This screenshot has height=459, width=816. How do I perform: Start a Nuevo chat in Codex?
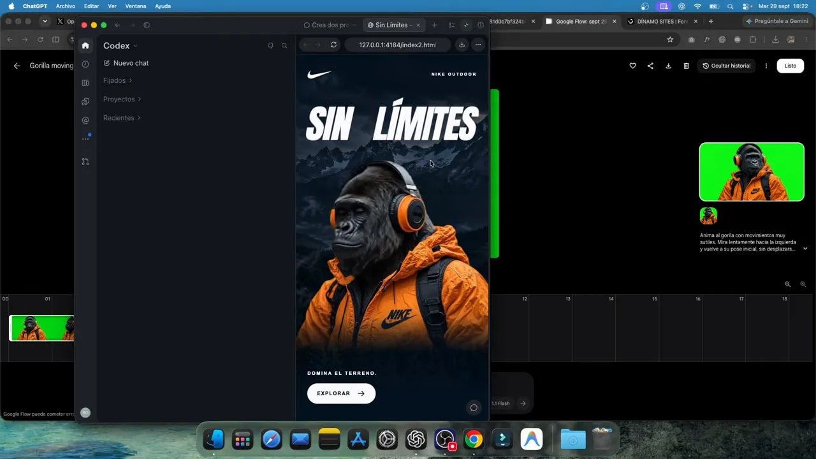(x=126, y=63)
